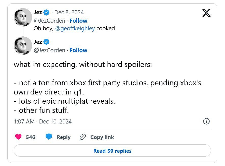Follow @JezCorden from the top tweet
This screenshot has width=225, height=166.
coord(78,21)
